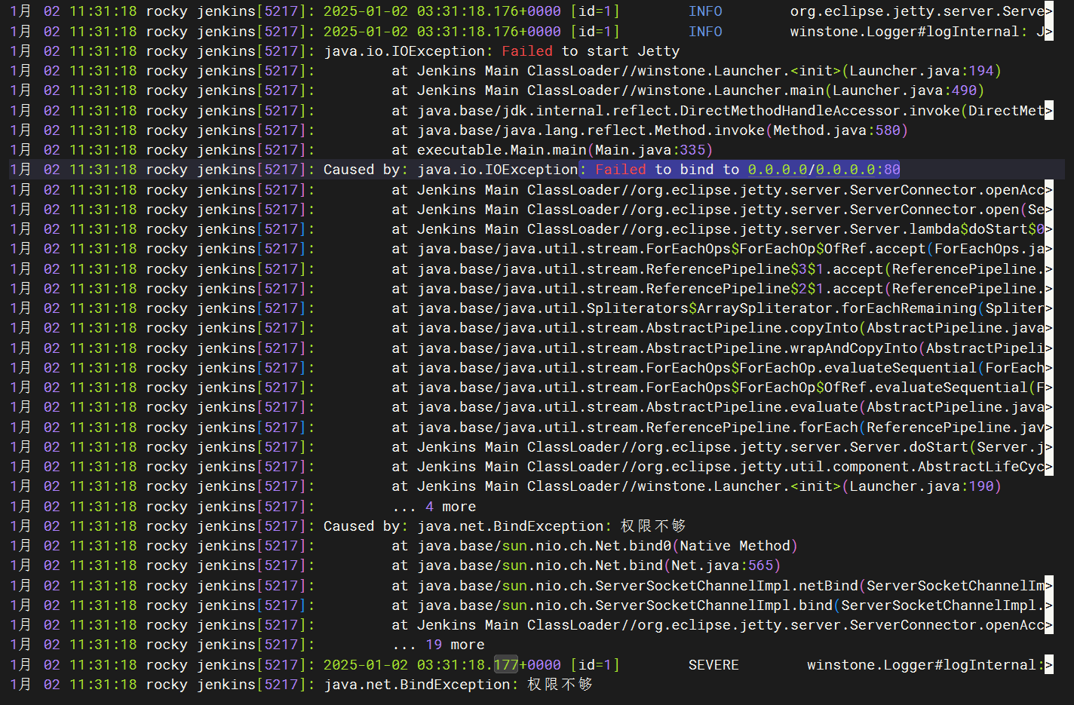Click 'AbstractPipeline.copyInto' trace entry
This screenshot has height=705, width=1074.
click(752, 328)
